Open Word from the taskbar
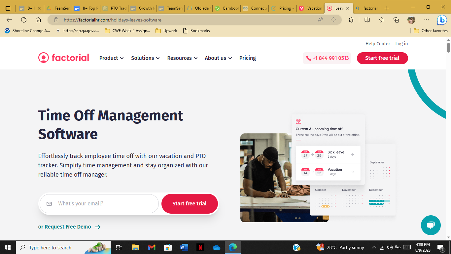 coord(184,247)
